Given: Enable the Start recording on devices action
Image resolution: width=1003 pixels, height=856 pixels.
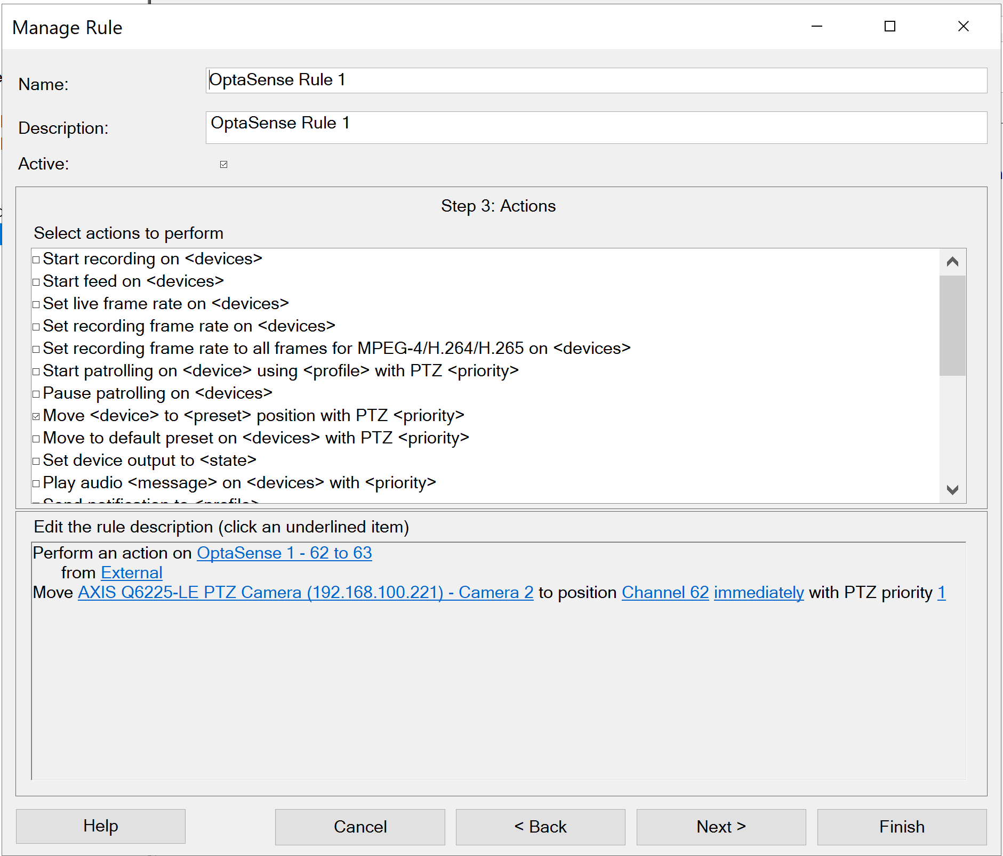Looking at the screenshot, I should pos(36,260).
